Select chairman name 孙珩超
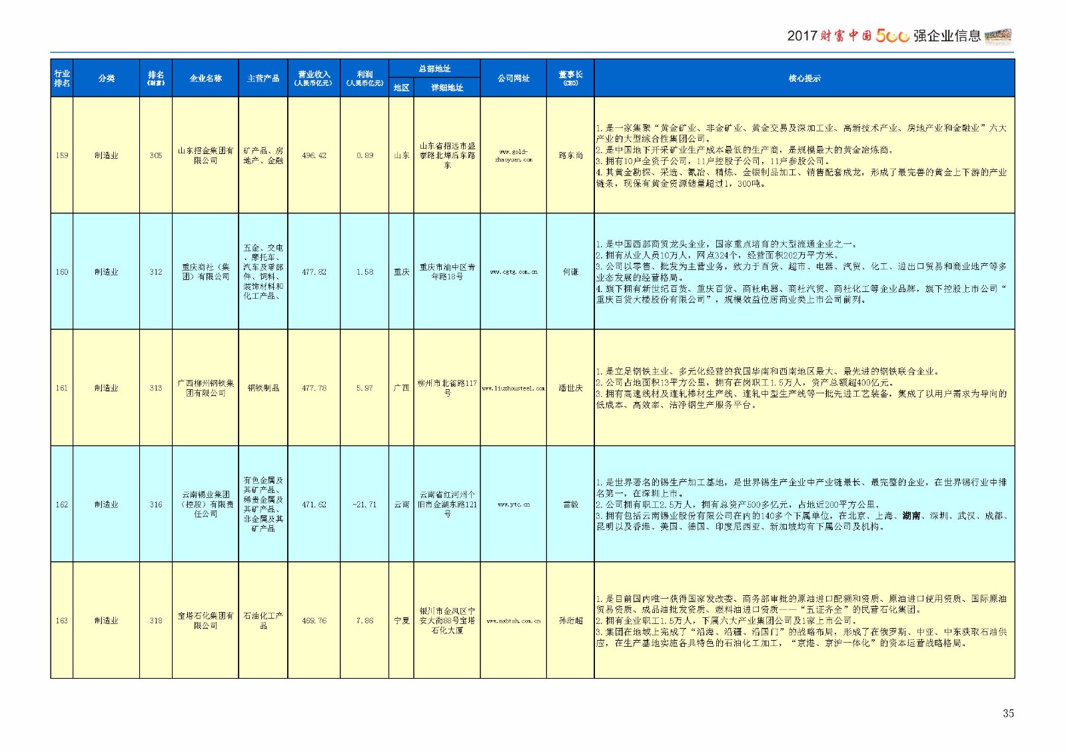Image resolution: width=1066 pixels, height=754 pixels. click(x=570, y=621)
